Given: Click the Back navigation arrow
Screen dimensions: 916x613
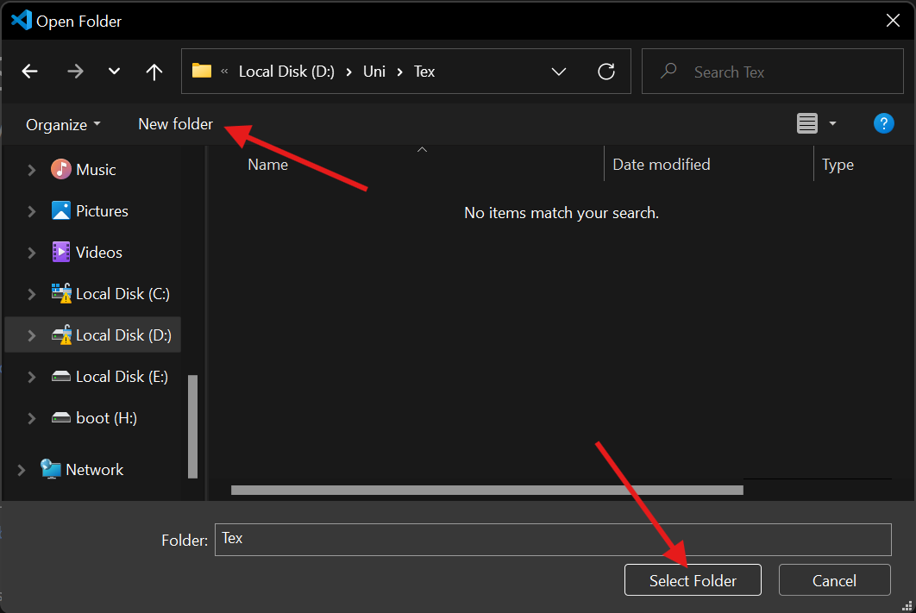Looking at the screenshot, I should (30, 72).
